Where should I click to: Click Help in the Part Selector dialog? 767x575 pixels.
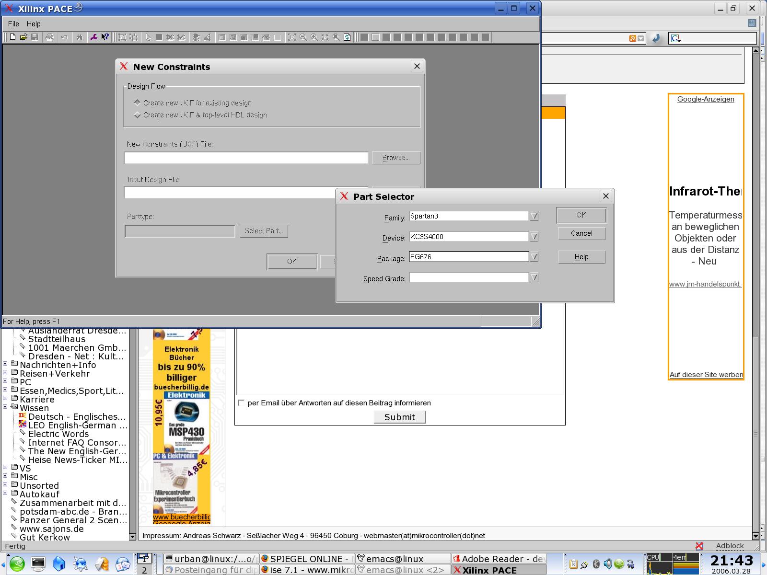pyautogui.click(x=581, y=257)
